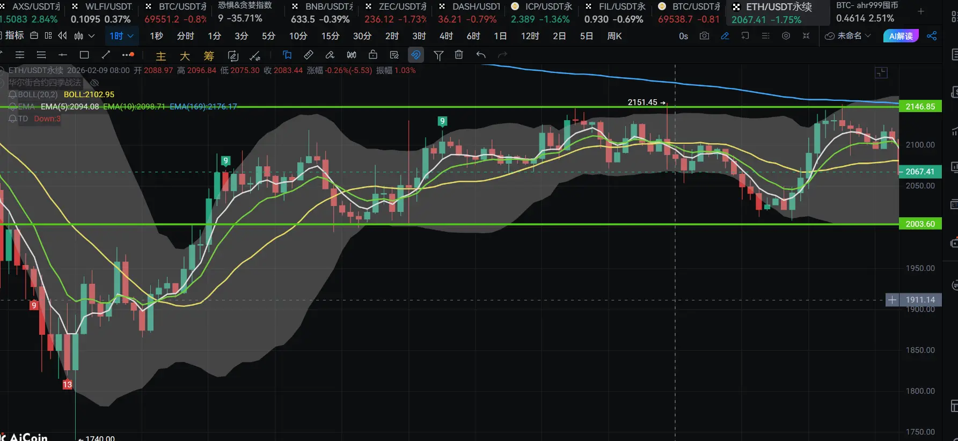Click the trend line swap icon

point(255,56)
